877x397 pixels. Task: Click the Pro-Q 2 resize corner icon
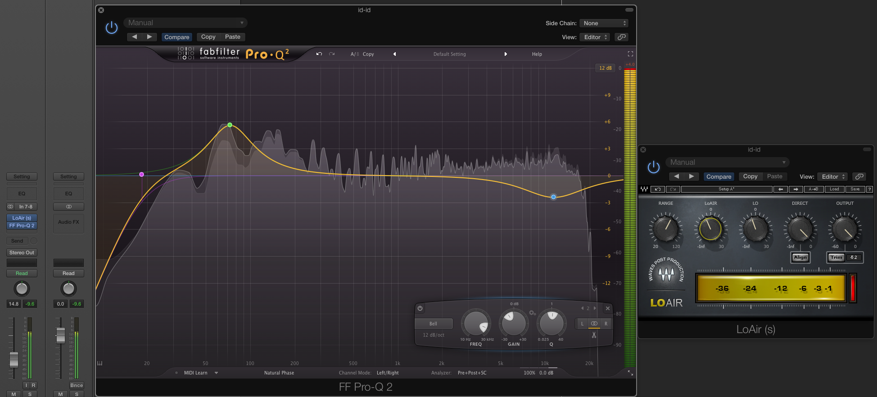click(630, 373)
